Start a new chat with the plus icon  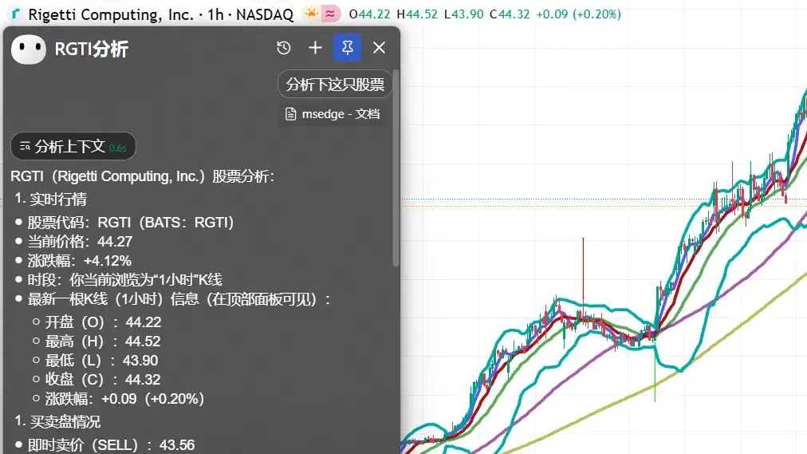tap(315, 48)
